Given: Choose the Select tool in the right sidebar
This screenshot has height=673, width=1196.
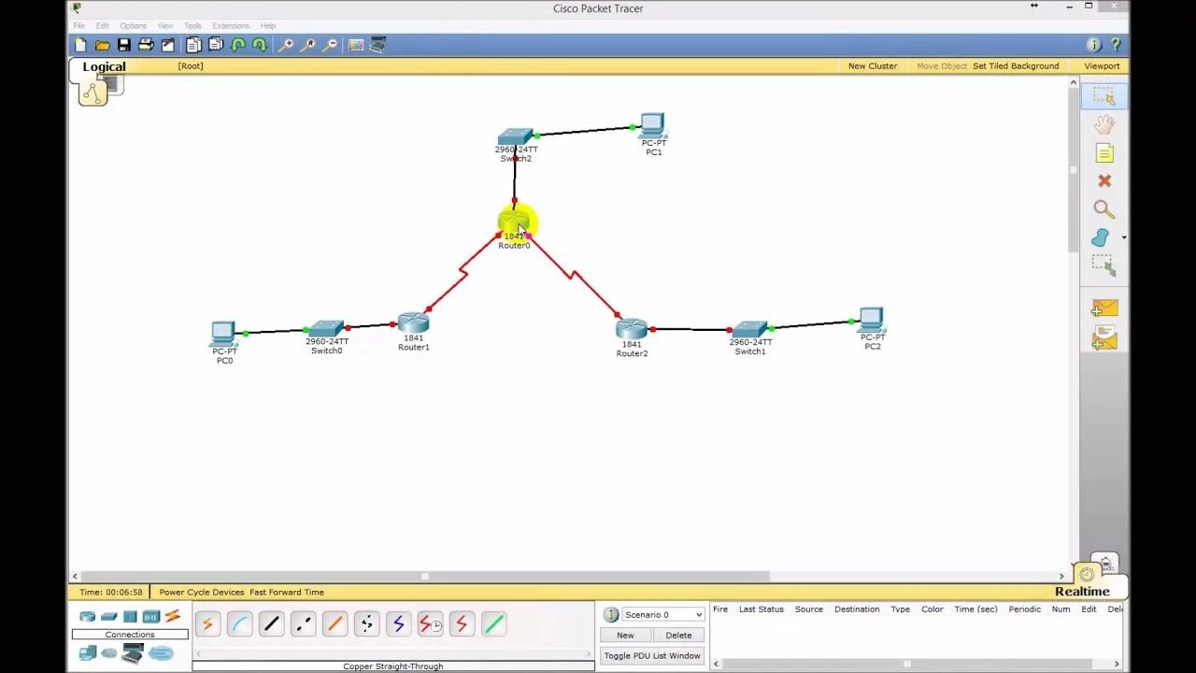Looking at the screenshot, I should [1104, 96].
